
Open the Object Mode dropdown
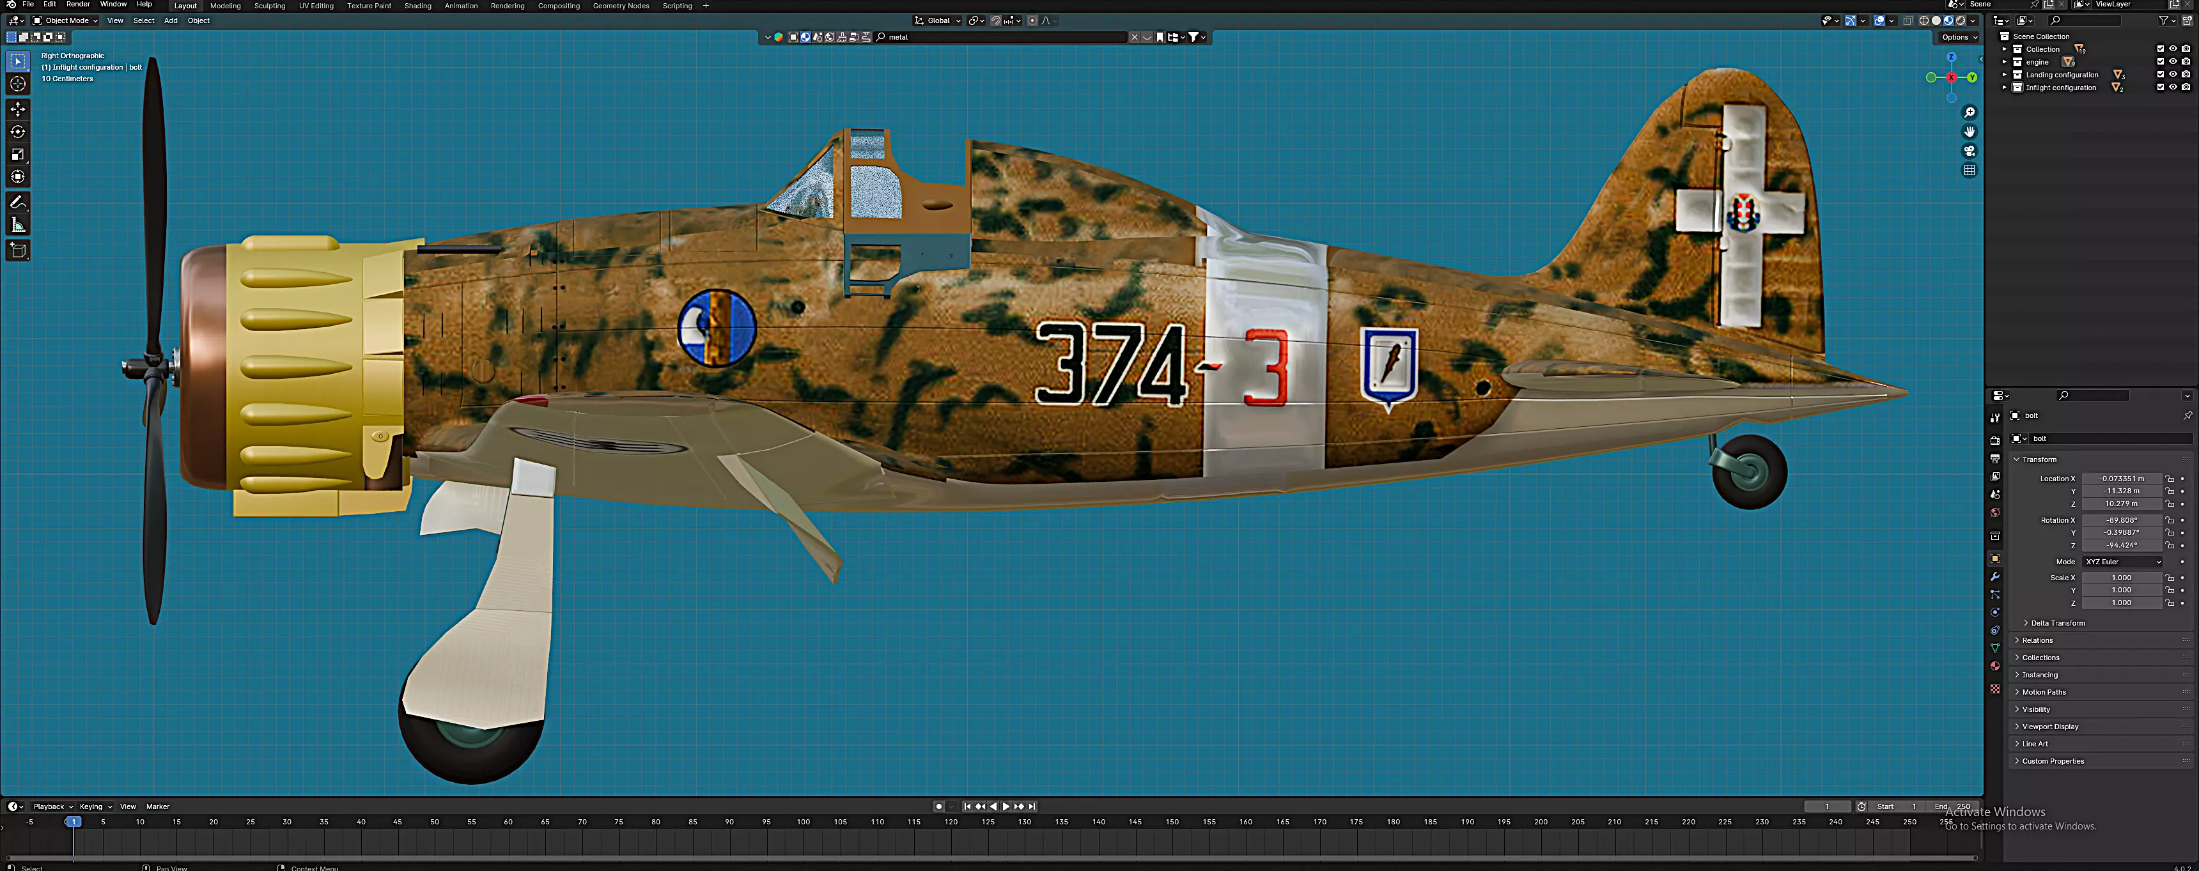pos(65,20)
